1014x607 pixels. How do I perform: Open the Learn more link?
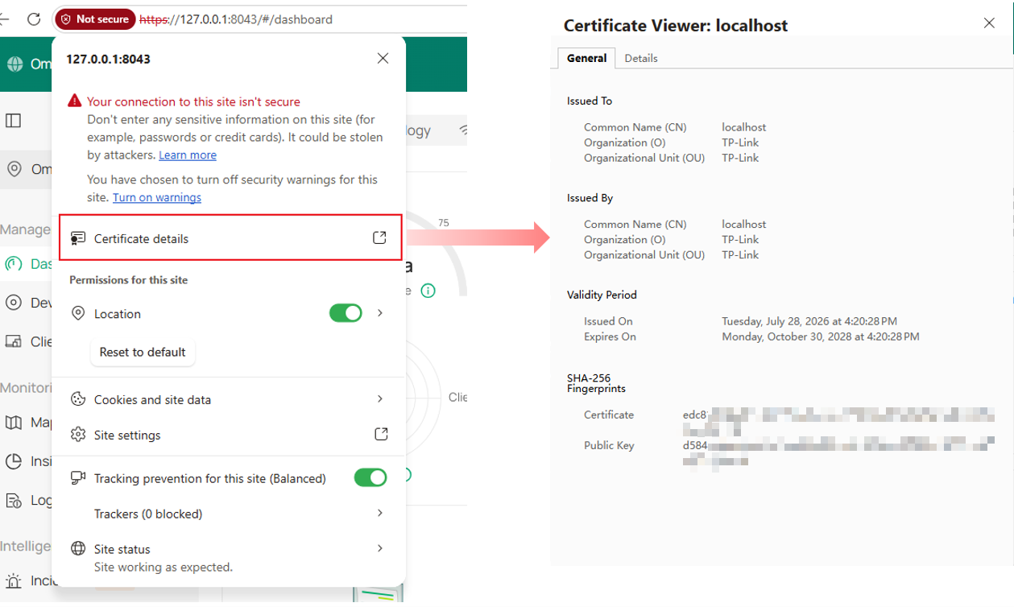(x=188, y=155)
